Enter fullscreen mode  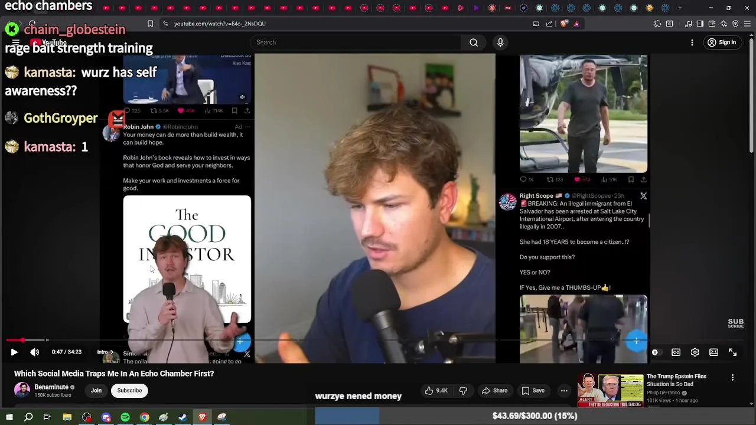(732, 352)
